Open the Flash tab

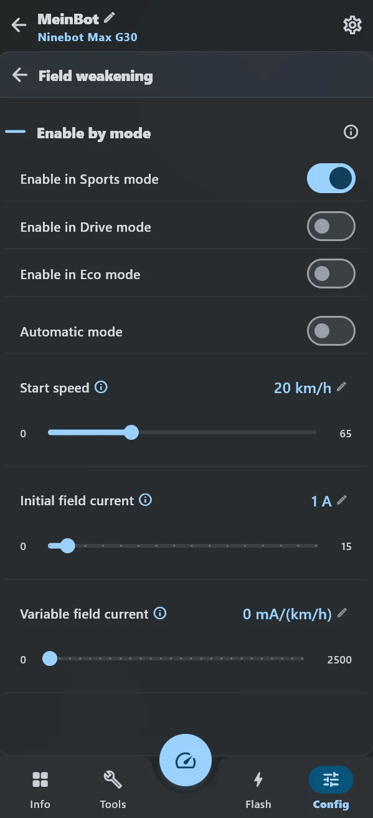[x=258, y=788]
